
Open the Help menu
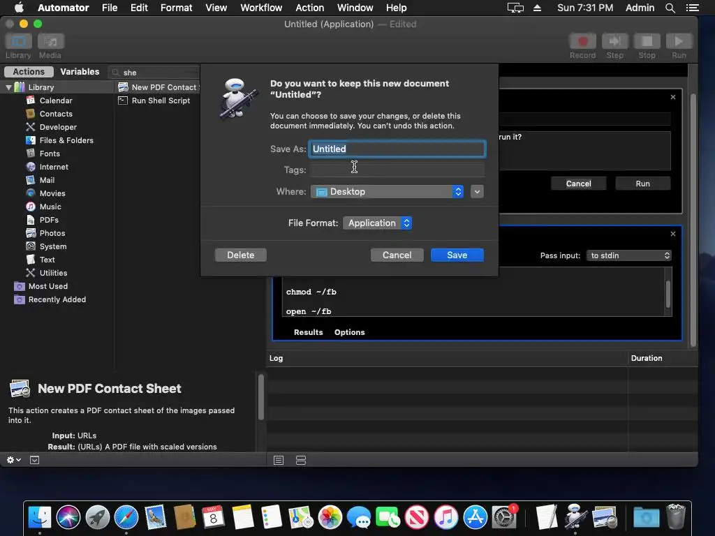[x=397, y=8]
